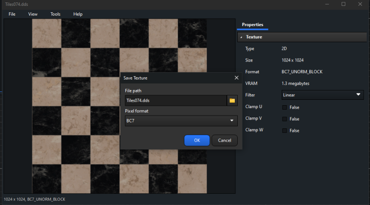The image size is (370, 205).
Task: Enable the Clamp U checkbox
Action: (285, 107)
